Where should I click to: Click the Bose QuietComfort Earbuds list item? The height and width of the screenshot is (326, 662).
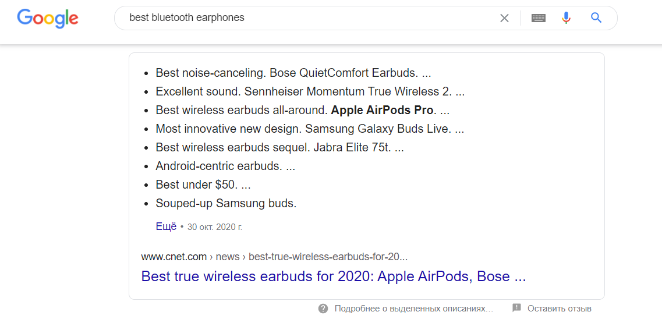(293, 73)
